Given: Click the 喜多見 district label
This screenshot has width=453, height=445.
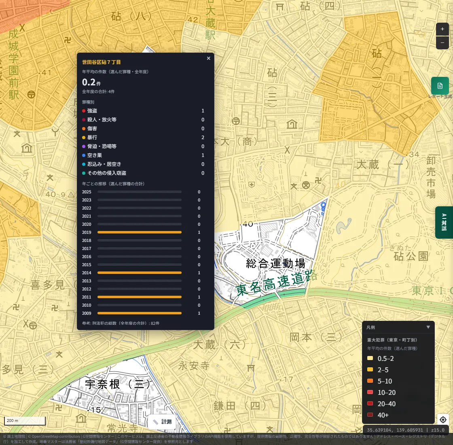Looking at the screenshot, I should tap(48, 285).
